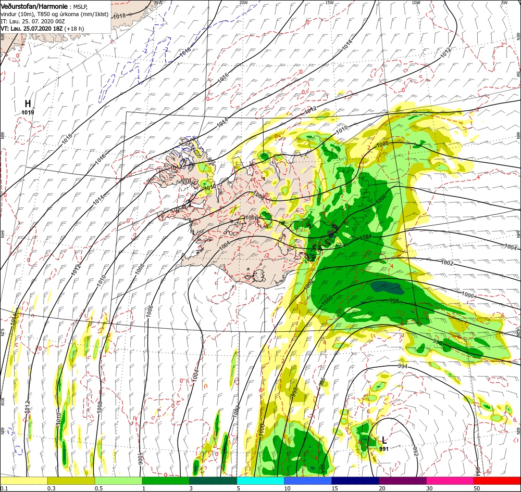Click the 10W longitude label at top
This screenshot has height=492, width=521.
(x=416, y=3)
